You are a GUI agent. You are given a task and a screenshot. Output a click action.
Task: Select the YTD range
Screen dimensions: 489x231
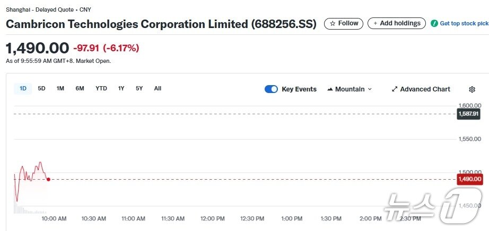[x=101, y=88]
